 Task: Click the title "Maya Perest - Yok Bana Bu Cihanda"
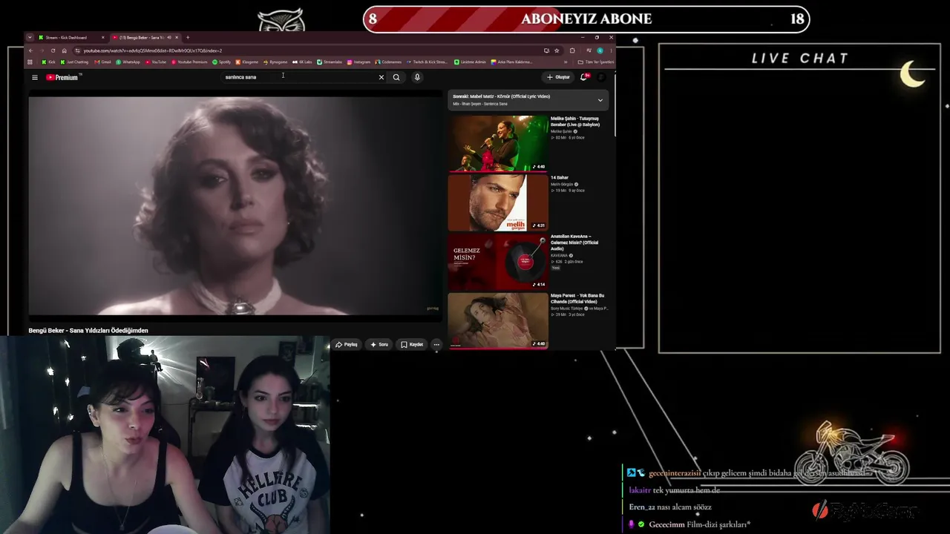[x=577, y=299]
